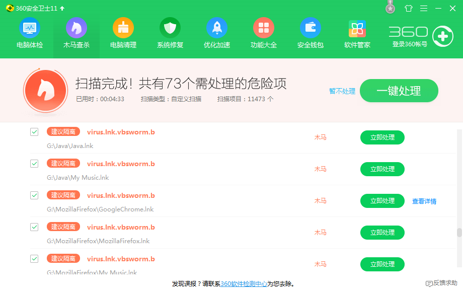463x292 pixels.
Task: Open 安全钱包 wallet icon
Action: point(311,28)
